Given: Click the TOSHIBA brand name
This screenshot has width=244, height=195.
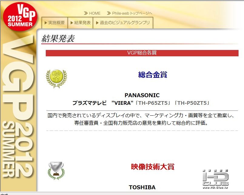Looking at the screenshot, I should point(142,187).
